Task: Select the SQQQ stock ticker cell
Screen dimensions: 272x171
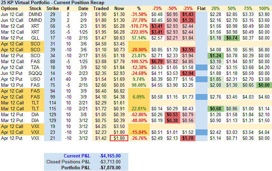Action: point(36,73)
